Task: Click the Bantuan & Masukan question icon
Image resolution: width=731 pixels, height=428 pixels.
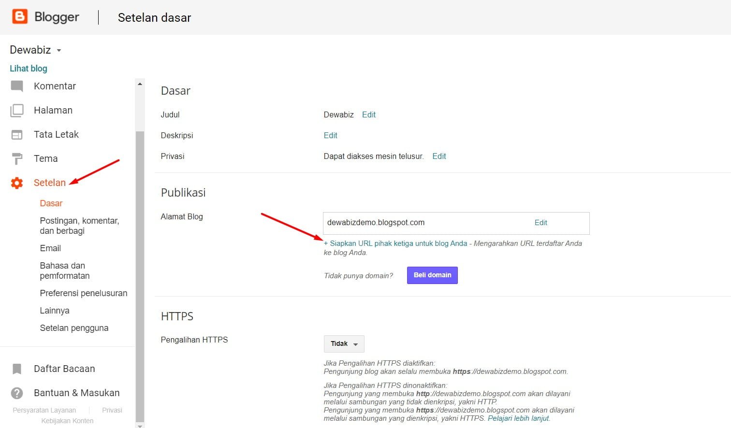Action: 17,393
